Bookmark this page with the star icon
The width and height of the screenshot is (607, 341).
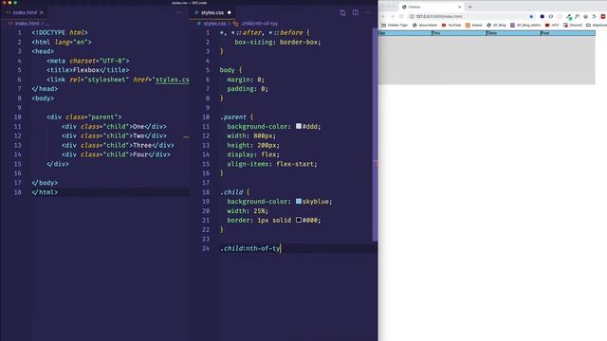pos(531,17)
